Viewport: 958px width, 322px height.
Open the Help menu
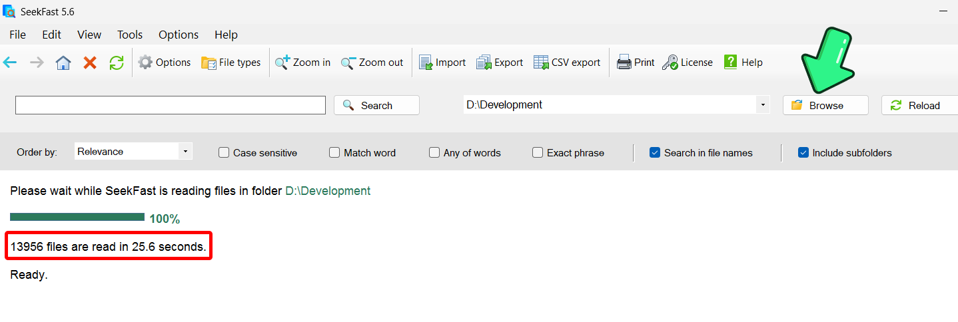[x=226, y=35]
